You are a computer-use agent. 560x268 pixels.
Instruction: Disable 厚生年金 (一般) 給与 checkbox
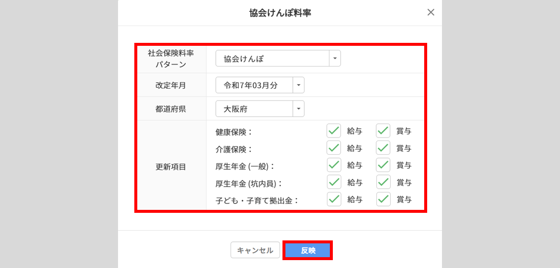(334, 165)
